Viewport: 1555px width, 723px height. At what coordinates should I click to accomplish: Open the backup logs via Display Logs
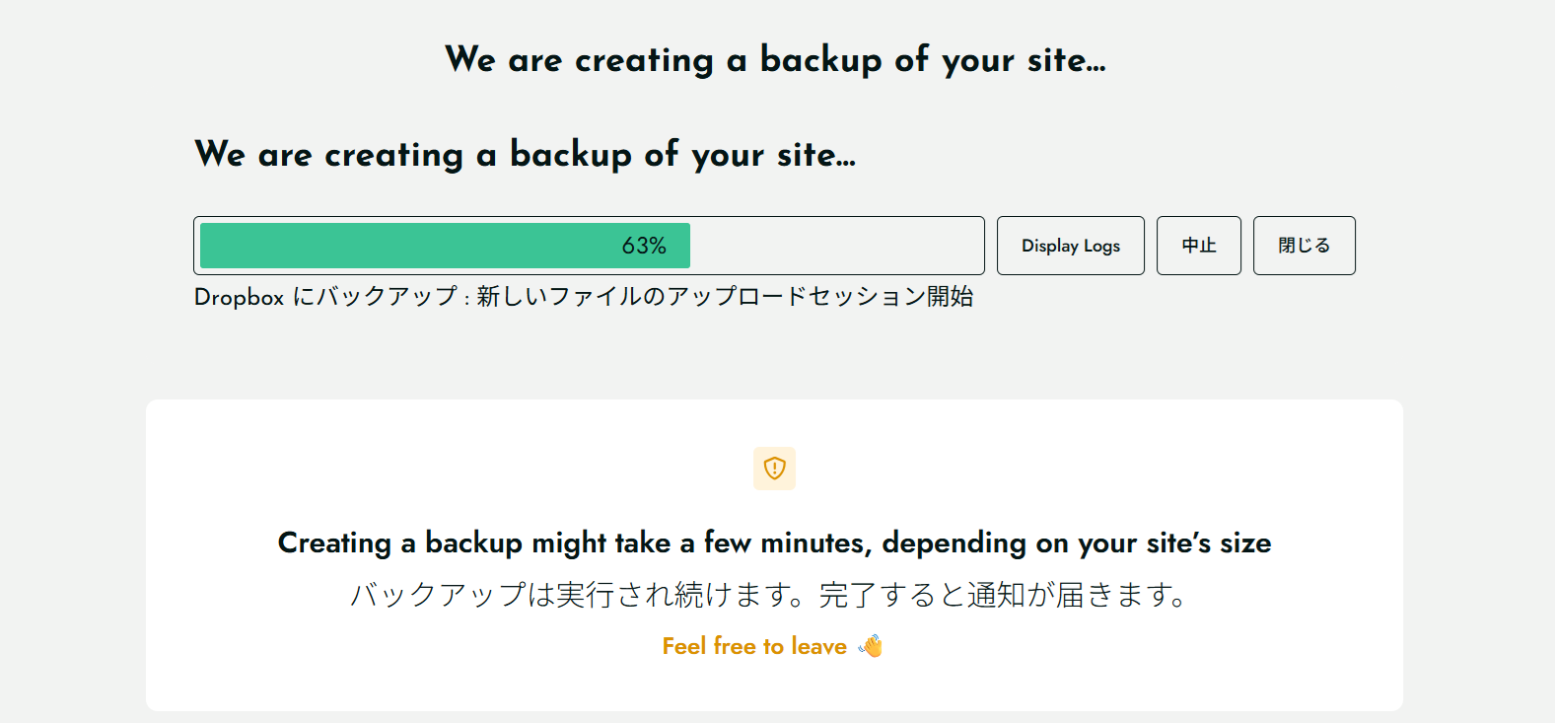click(x=1070, y=245)
